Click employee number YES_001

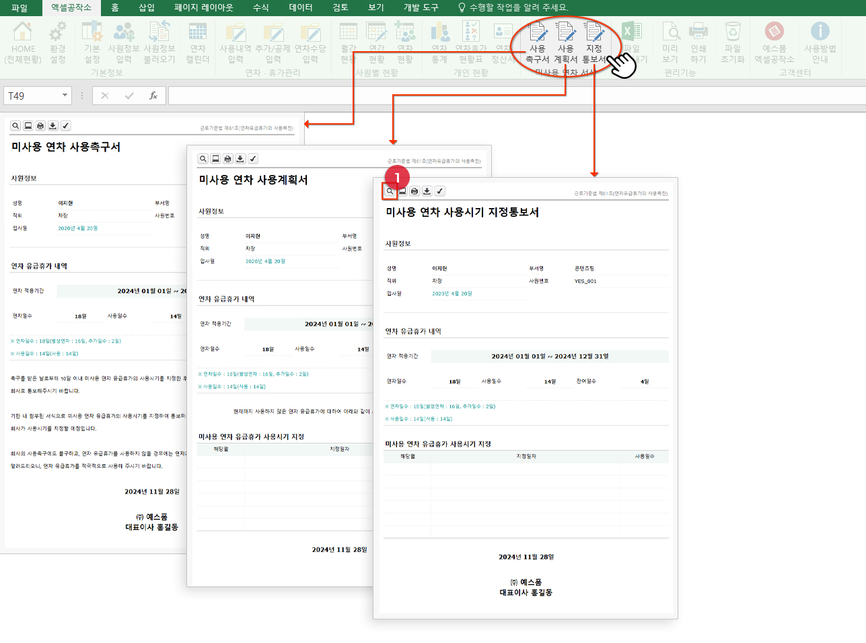(x=585, y=281)
